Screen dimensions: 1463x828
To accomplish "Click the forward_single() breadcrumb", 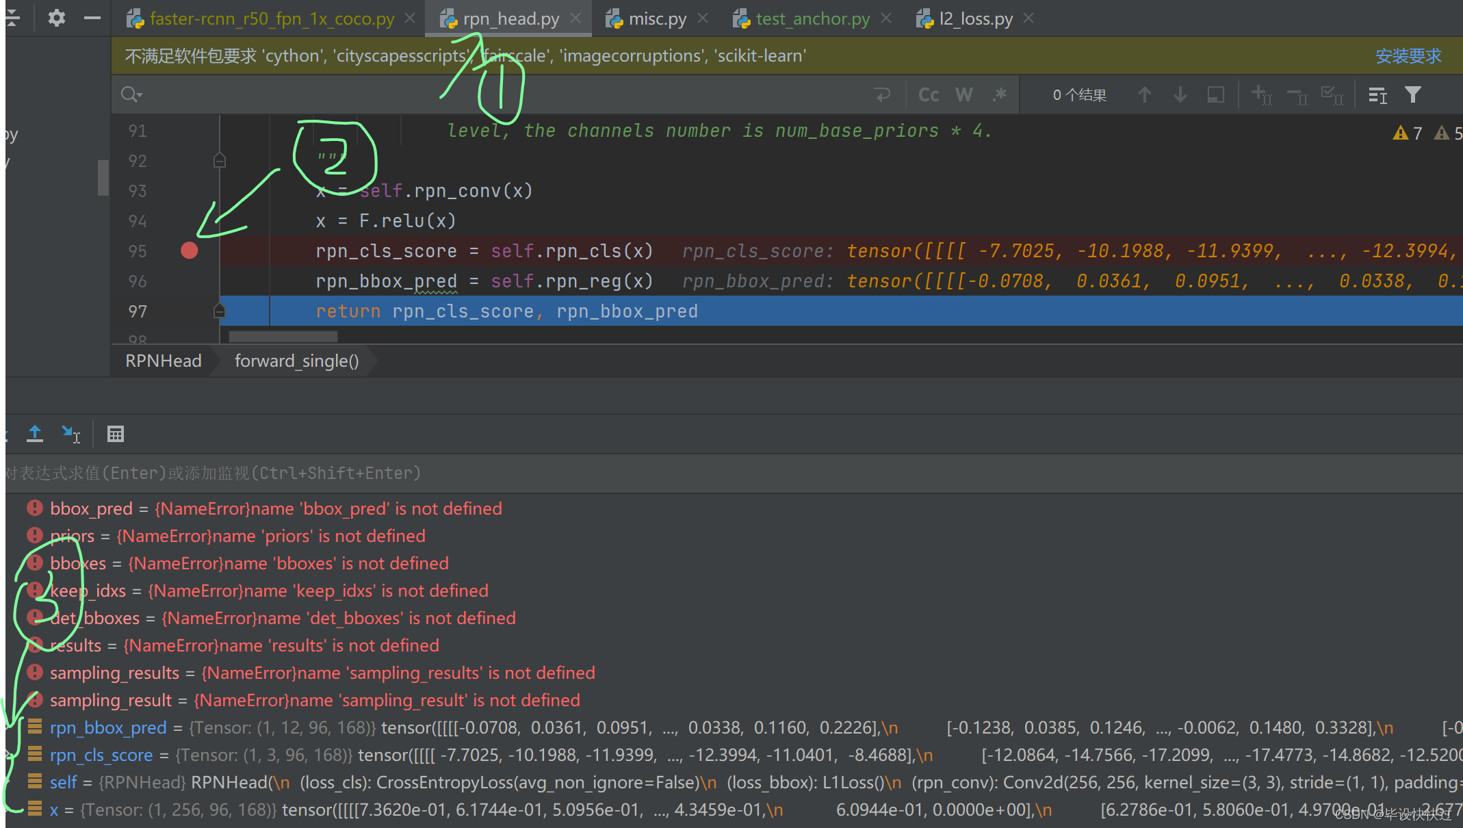I will tap(296, 361).
